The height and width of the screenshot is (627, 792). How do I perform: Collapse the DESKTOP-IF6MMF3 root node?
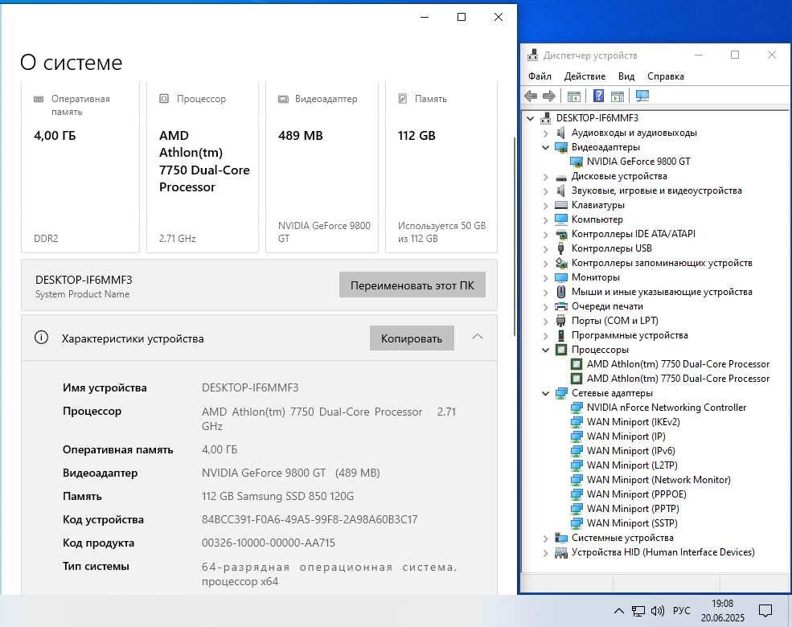pyautogui.click(x=531, y=119)
